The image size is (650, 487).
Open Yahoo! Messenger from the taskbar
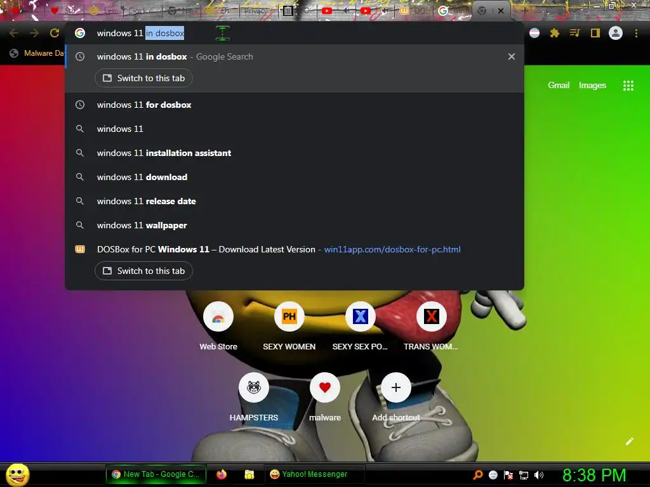314,474
